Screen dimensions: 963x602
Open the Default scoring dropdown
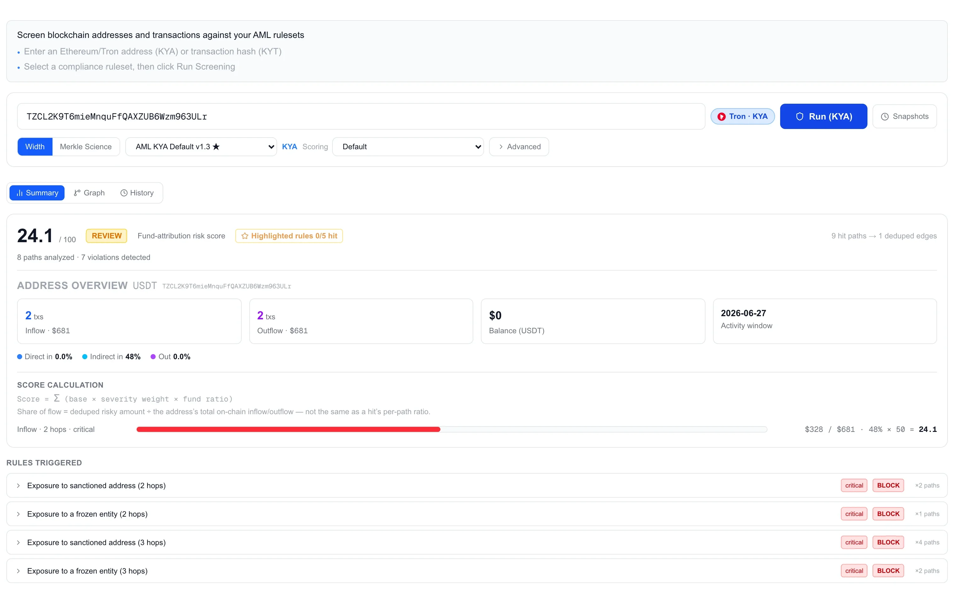point(408,146)
